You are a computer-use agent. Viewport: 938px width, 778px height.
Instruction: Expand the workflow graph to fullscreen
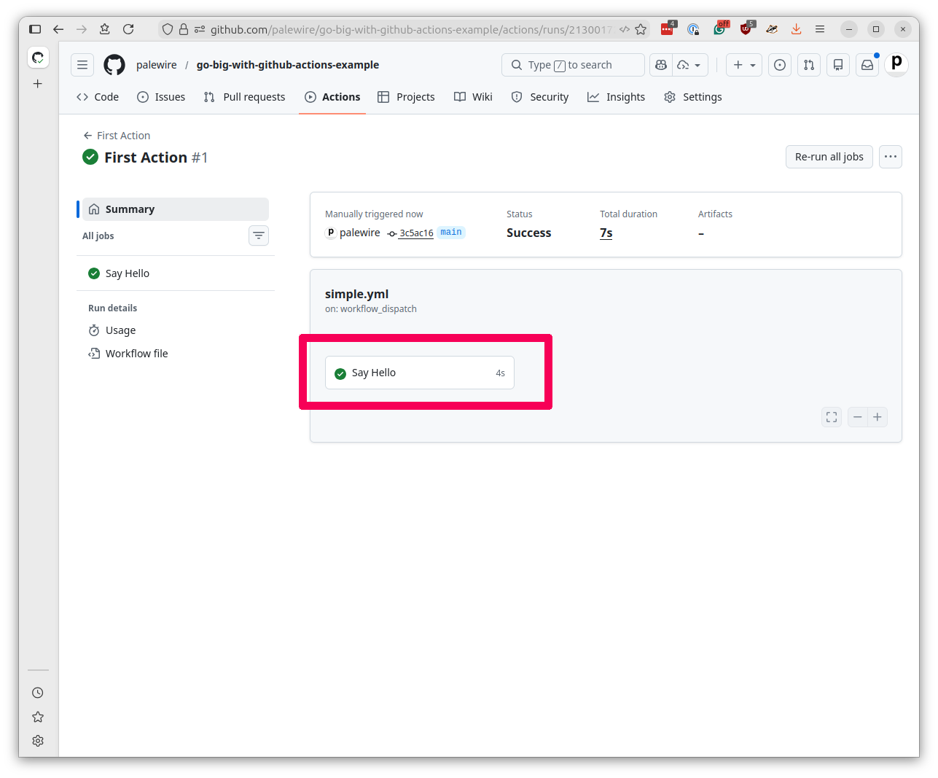pyautogui.click(x=831, y=416)
